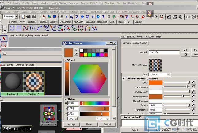Viewport: 198px width, 133px height.
Task: Click the Incandescence color swatch
Action: tap(156, 97)
